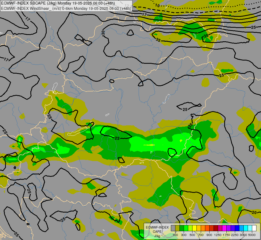Select the dark green legend swatch
Screen dimensions: 261x240
pos(182,228)
